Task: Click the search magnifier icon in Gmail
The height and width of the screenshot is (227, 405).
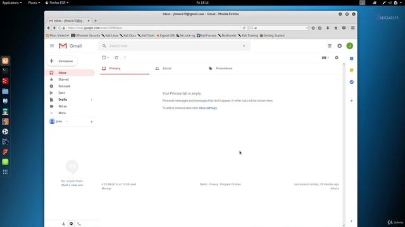Action: tap(104, 46)
